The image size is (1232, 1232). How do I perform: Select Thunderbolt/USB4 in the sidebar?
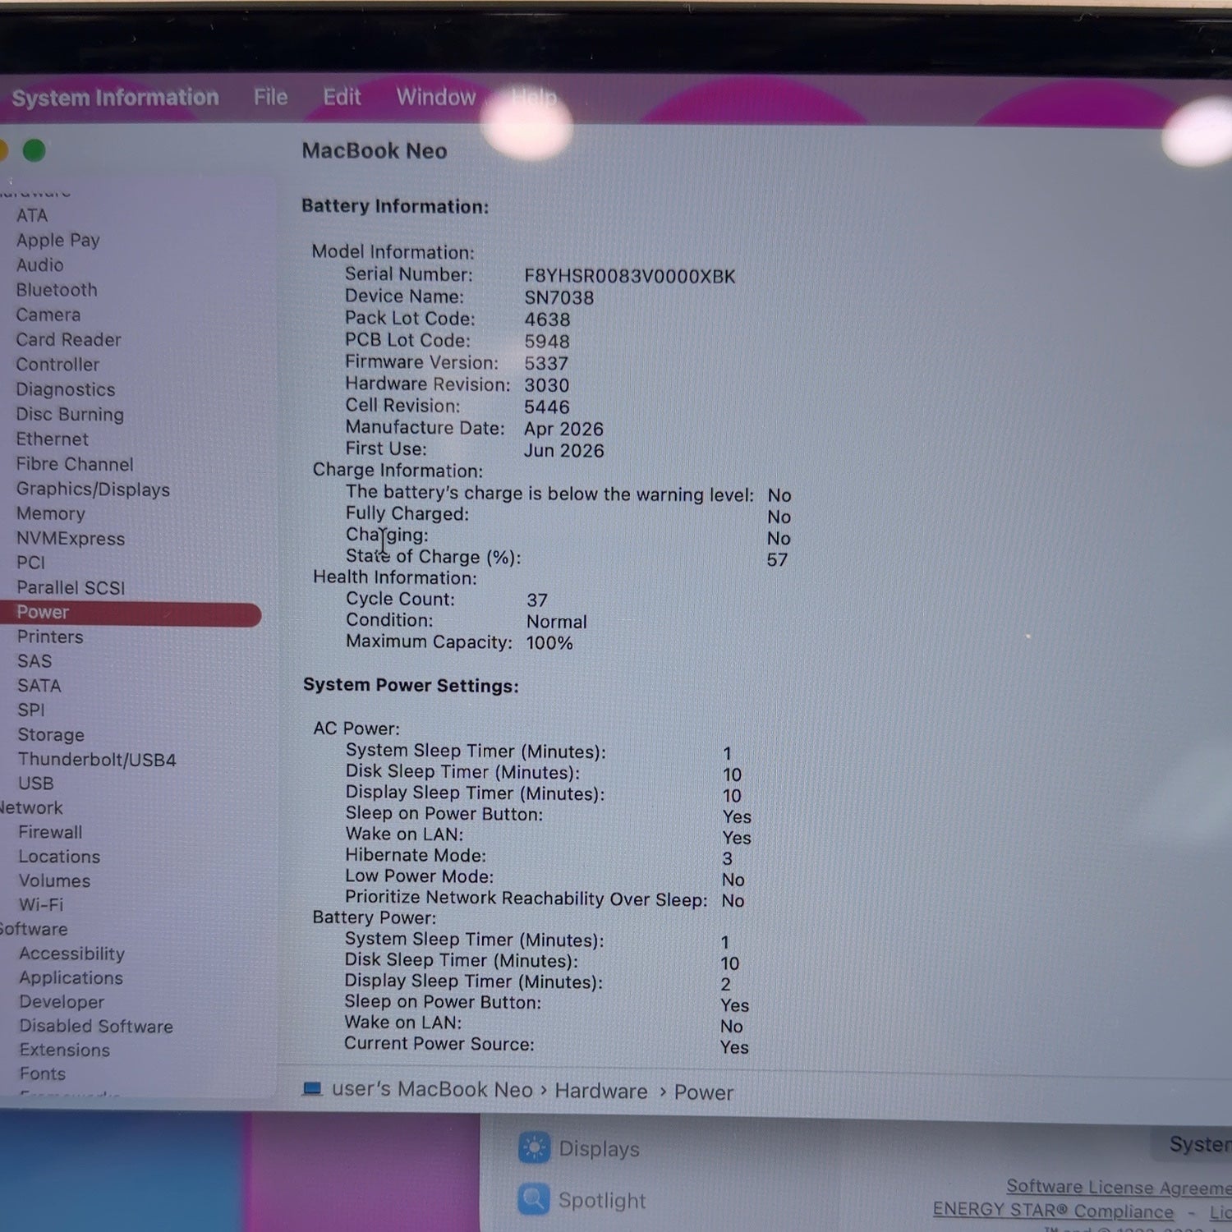97,760
